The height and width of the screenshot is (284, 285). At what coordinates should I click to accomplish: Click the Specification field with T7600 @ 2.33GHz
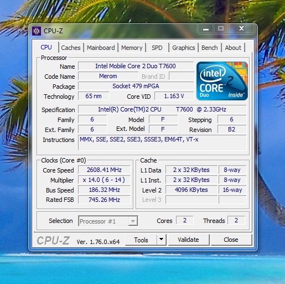tap(162, 109)
